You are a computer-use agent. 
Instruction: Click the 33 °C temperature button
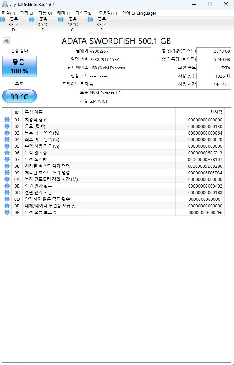pos(19,96)
